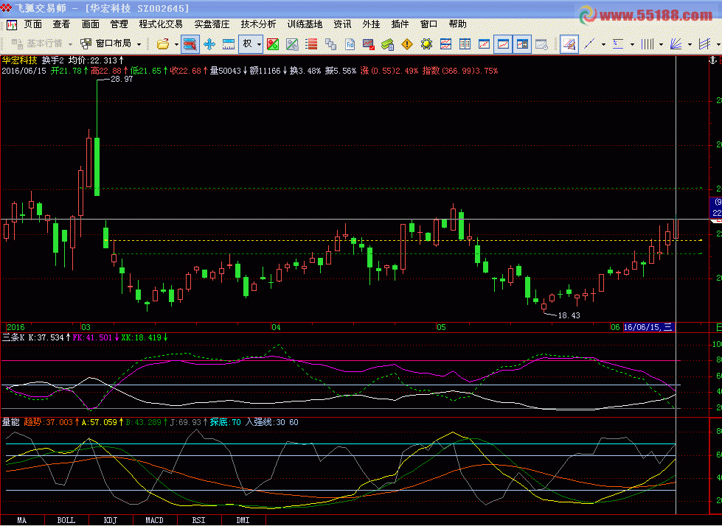Image resolution: width=722 pixels, height=526 pixels.
Task: Click the yellow sun gear icon
Action: (426, 44)
